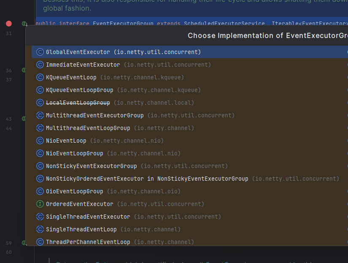Click the class icon next to LocalEventLoopGroup

[x=40, y=103]
